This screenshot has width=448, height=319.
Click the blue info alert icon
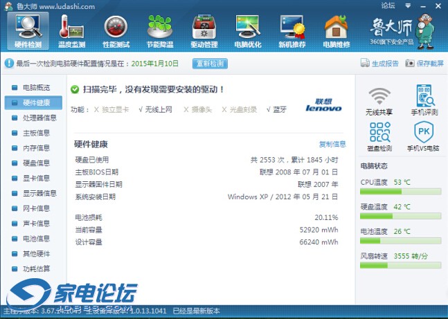[9, 63]
